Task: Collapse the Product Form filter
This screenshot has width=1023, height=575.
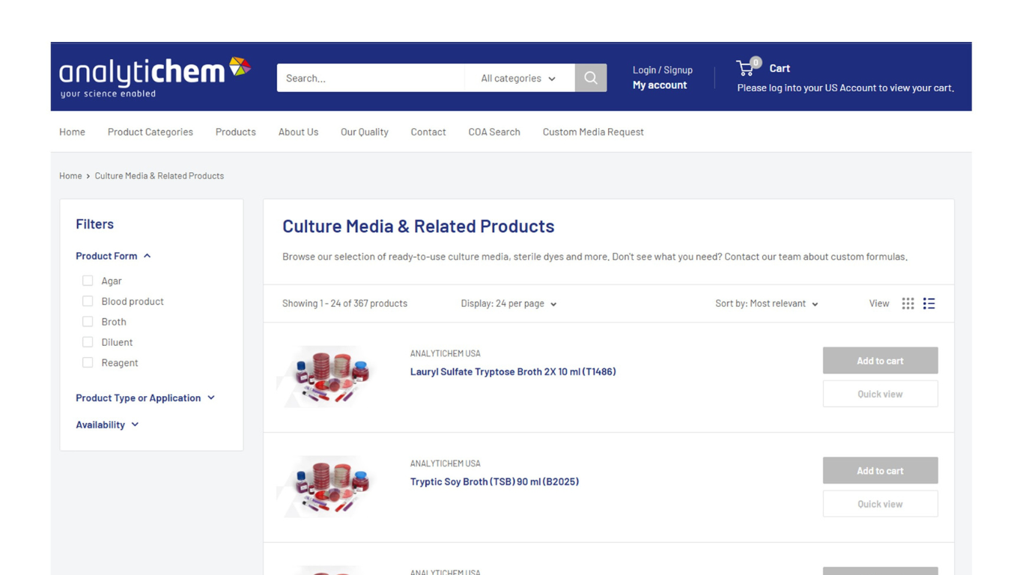Action: pos(114,256)
